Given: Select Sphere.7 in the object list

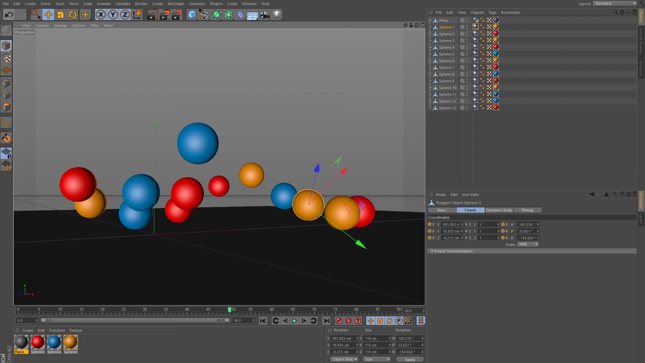Looking at the screenshot, I should coord(446,68).
